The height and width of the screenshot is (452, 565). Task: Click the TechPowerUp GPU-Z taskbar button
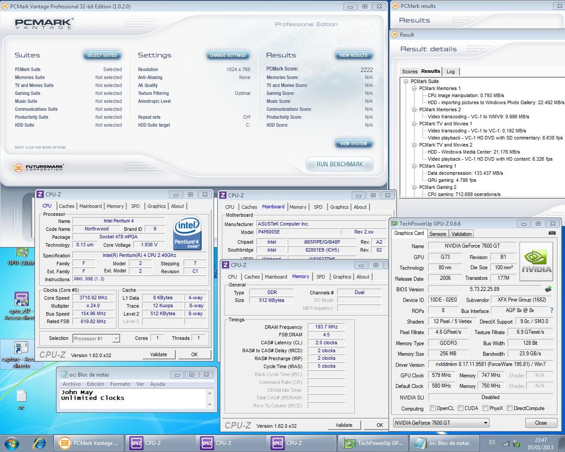tap(373, 443)
